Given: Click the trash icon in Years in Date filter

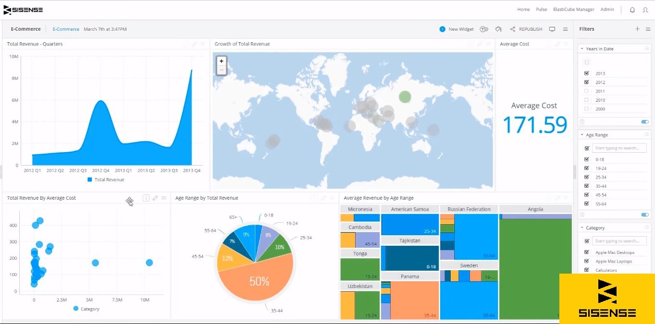Looking at the screenshot, I should click(x=582, y=121).
